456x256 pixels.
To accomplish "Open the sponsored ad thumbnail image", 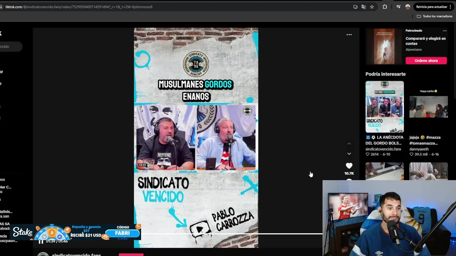I will tap(384, 47).
